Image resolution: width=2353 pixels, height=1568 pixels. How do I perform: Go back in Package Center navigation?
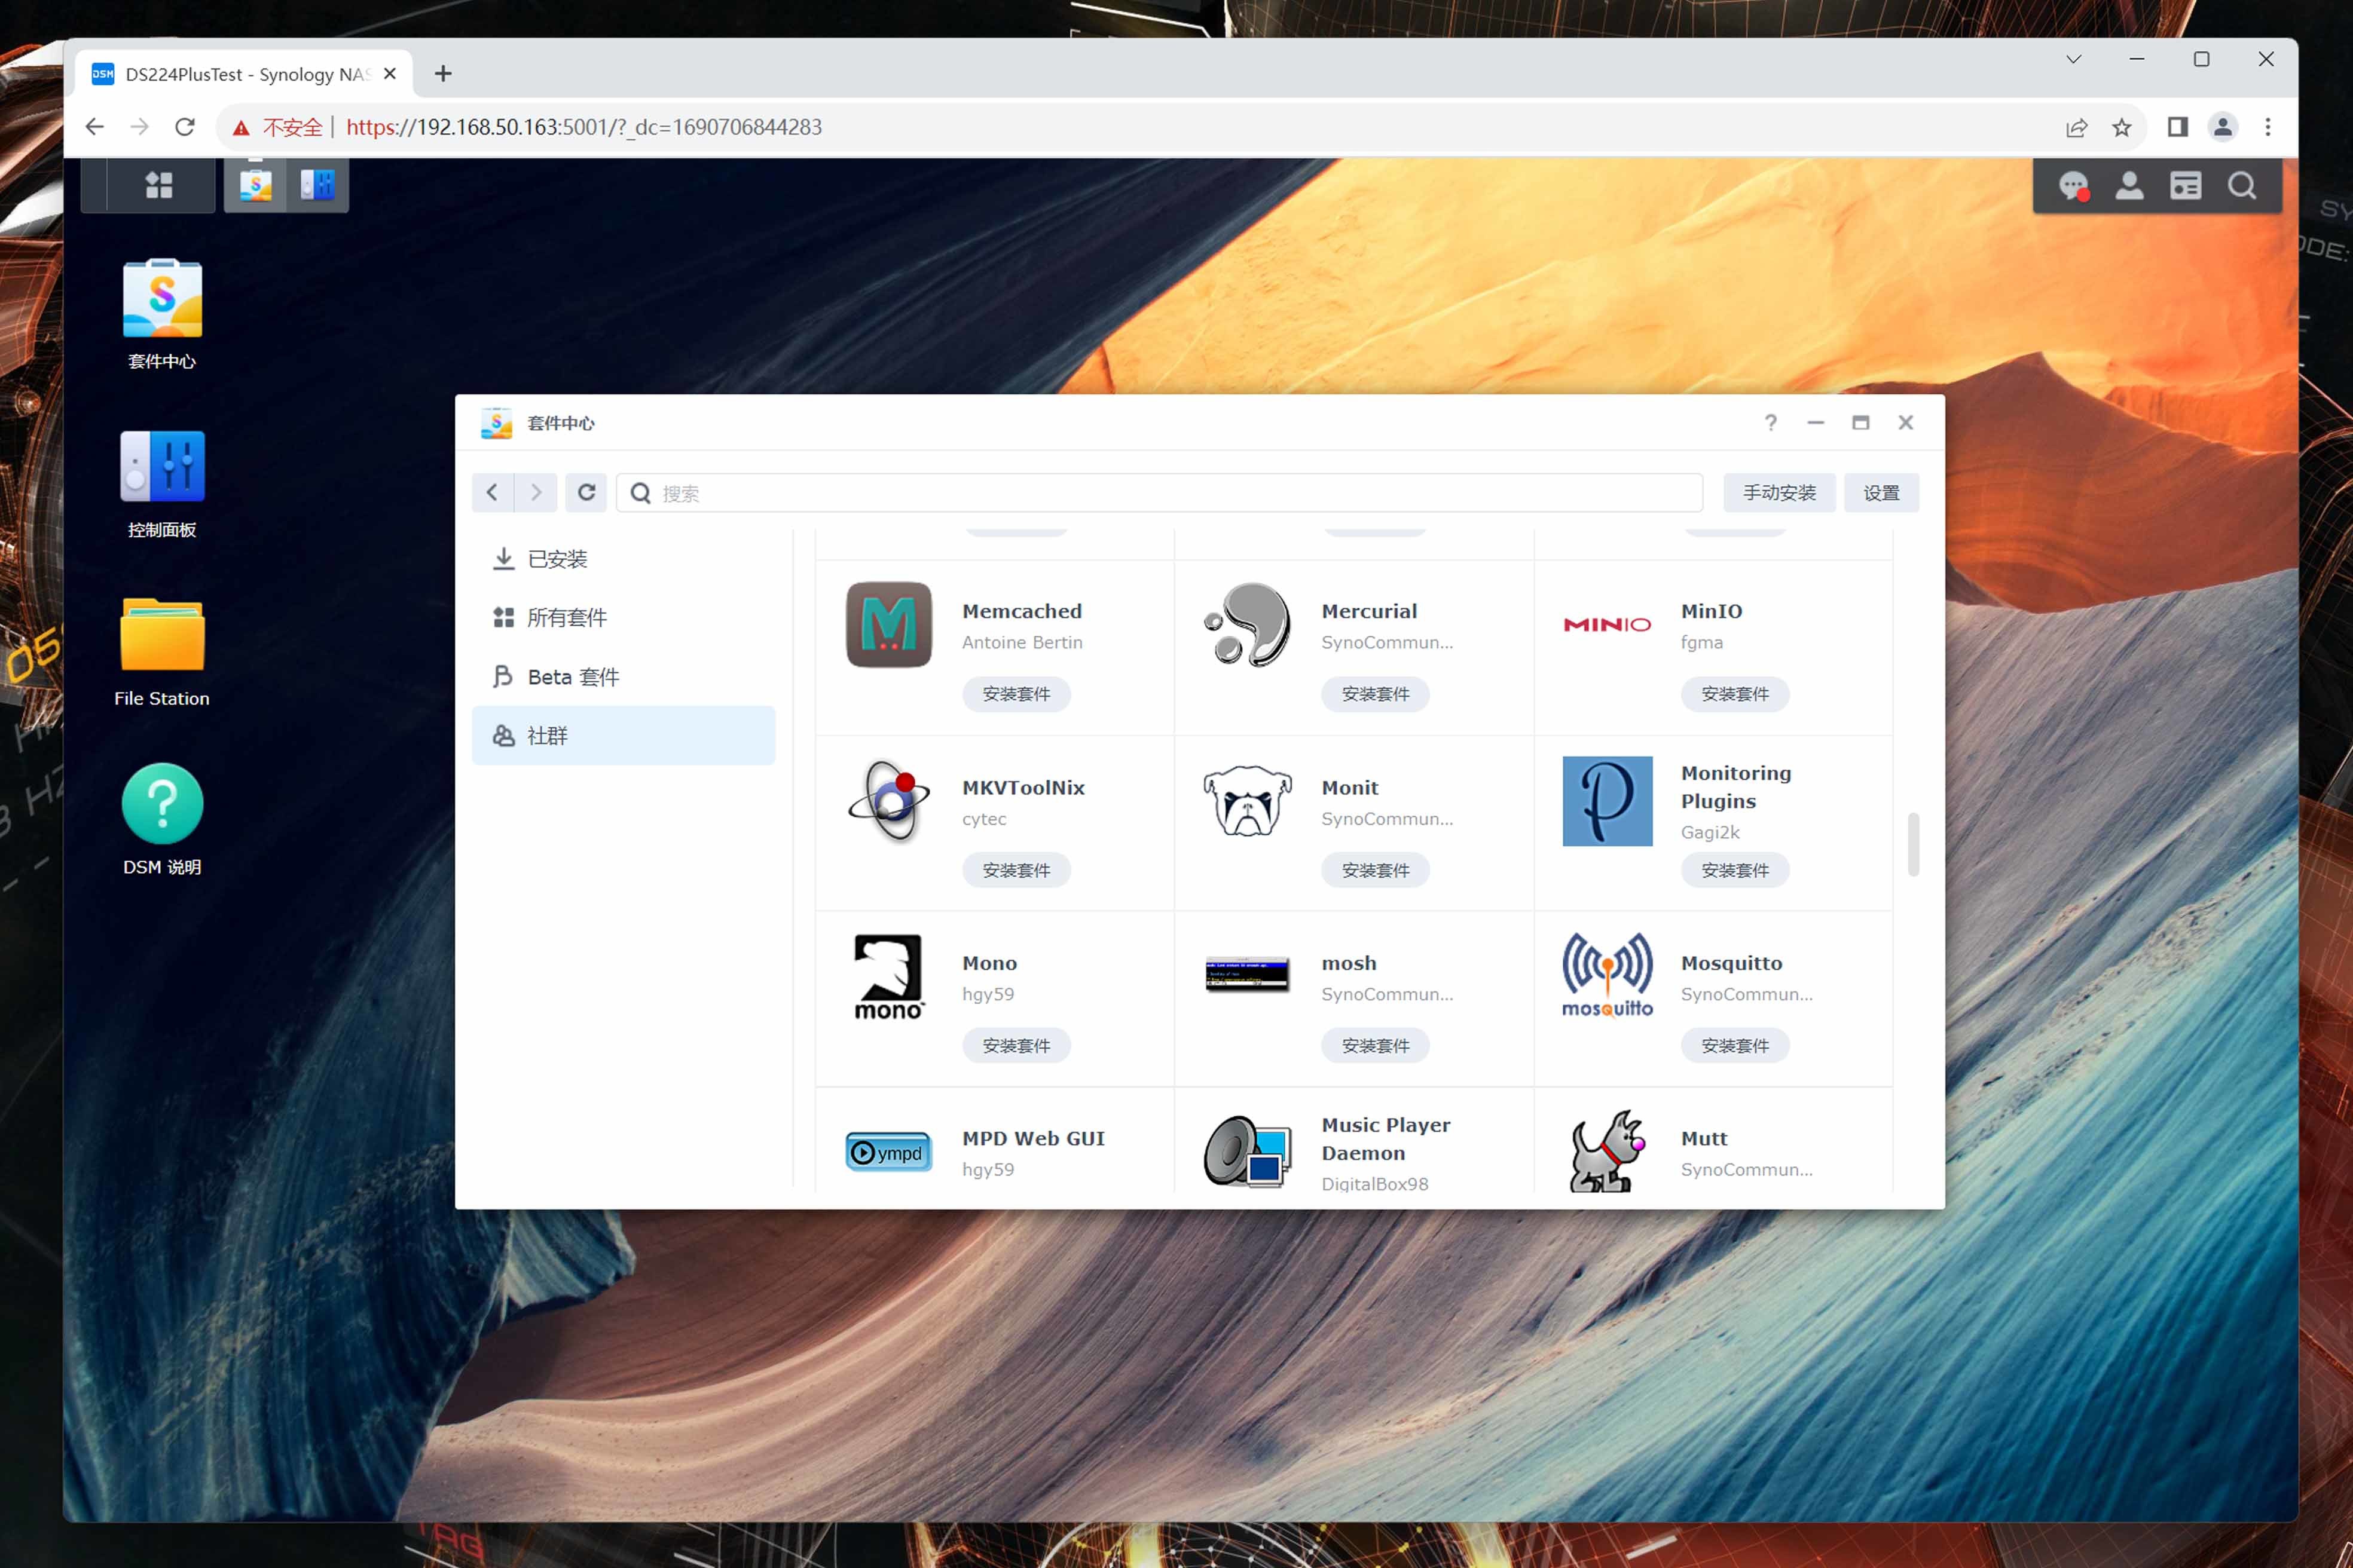492,492
